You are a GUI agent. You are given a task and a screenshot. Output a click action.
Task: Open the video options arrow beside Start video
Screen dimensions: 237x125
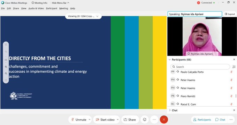(117, 119)
